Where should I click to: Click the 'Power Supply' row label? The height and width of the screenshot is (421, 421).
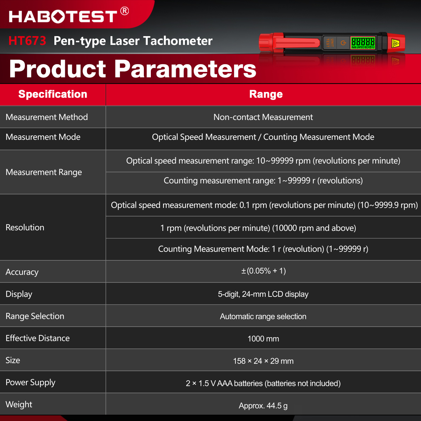point(31,382)
